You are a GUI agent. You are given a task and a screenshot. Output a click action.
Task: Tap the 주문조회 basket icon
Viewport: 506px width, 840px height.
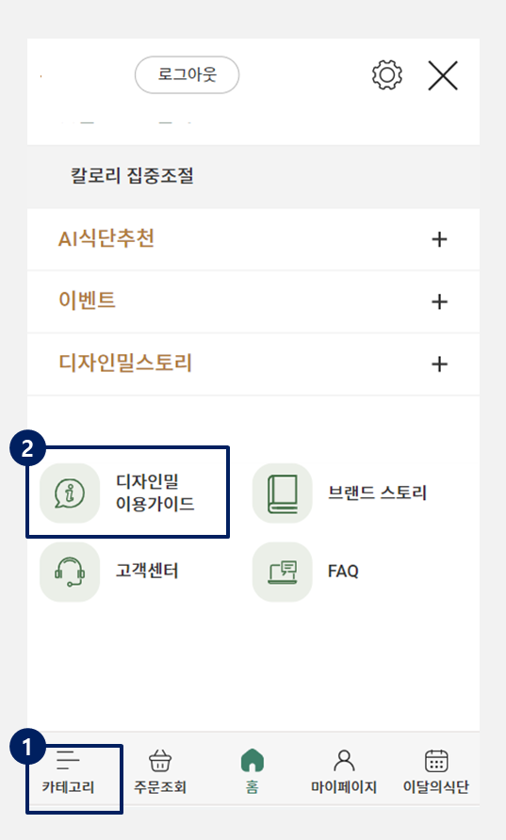click(x=160, y=760)
